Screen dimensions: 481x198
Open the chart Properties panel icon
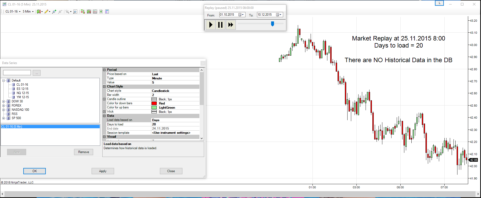pyautogui.click(x=107, y=11)
